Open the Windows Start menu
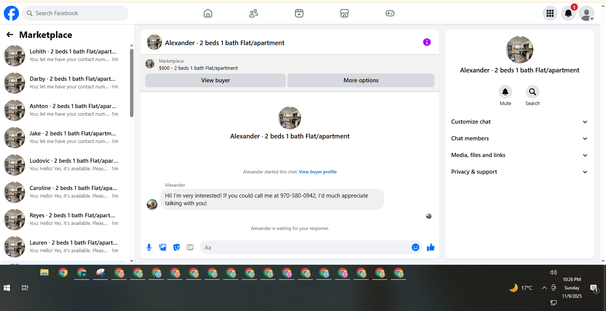The width and height of the screenshot is (606, 311). (x=7, y=288)
